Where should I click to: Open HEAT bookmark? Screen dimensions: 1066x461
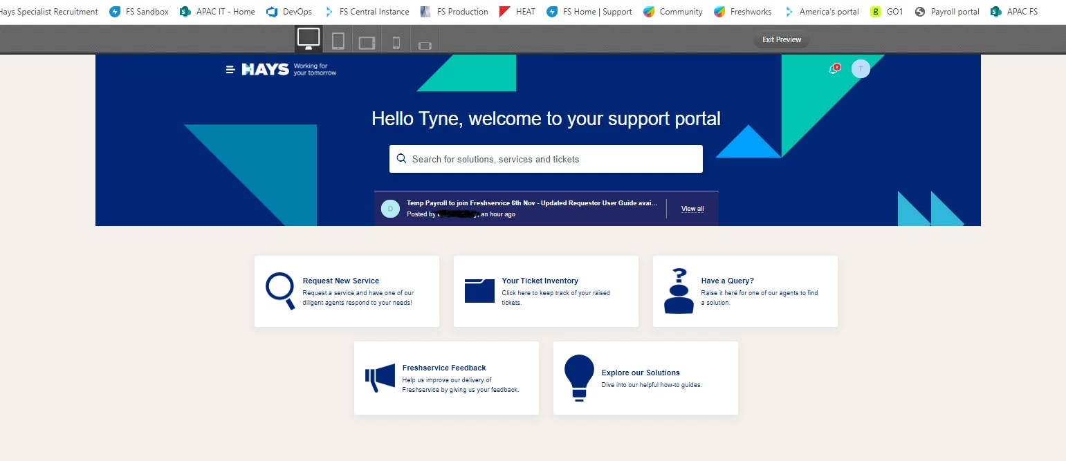(517, 11)
